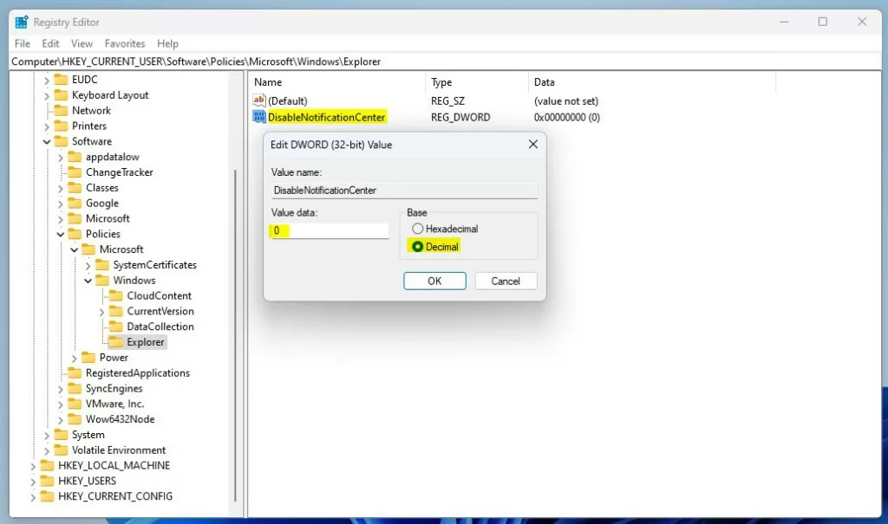Select the DisableNotificationCenter value name
The height and width of the screenshot is (524, 888).
[x=327, y=117]
